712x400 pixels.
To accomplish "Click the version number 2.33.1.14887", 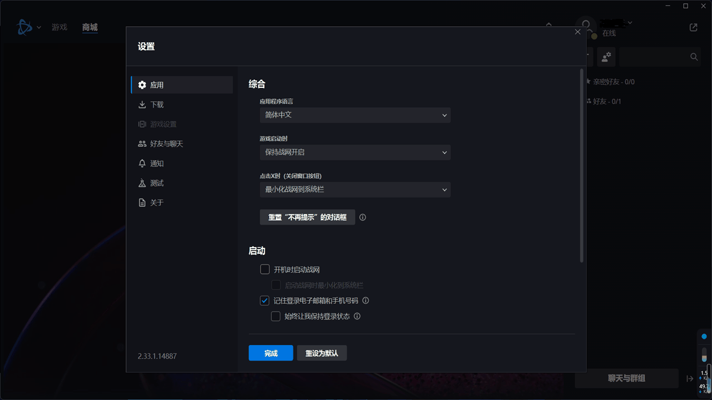I will click(x=157, y=356).
